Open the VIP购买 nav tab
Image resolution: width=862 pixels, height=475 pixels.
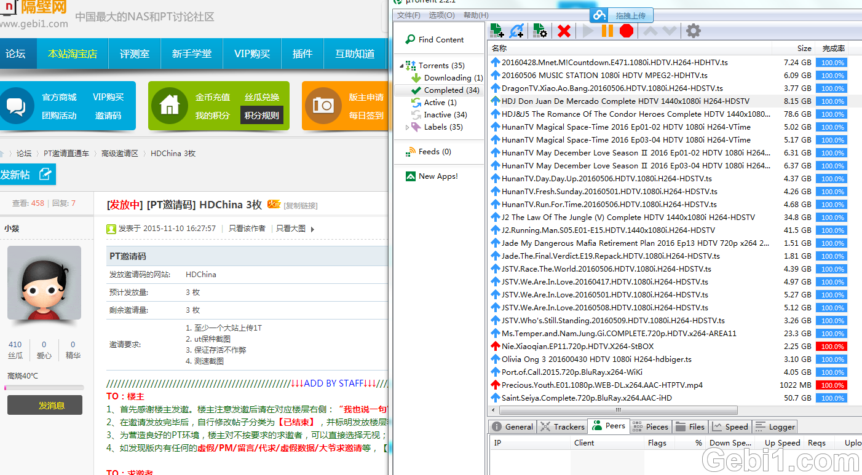pos(252,53)
